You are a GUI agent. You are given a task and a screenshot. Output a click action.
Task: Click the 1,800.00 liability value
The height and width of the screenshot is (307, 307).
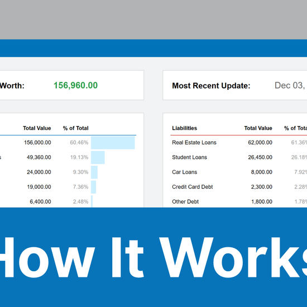pyautogui.click(x=262, y=202)
